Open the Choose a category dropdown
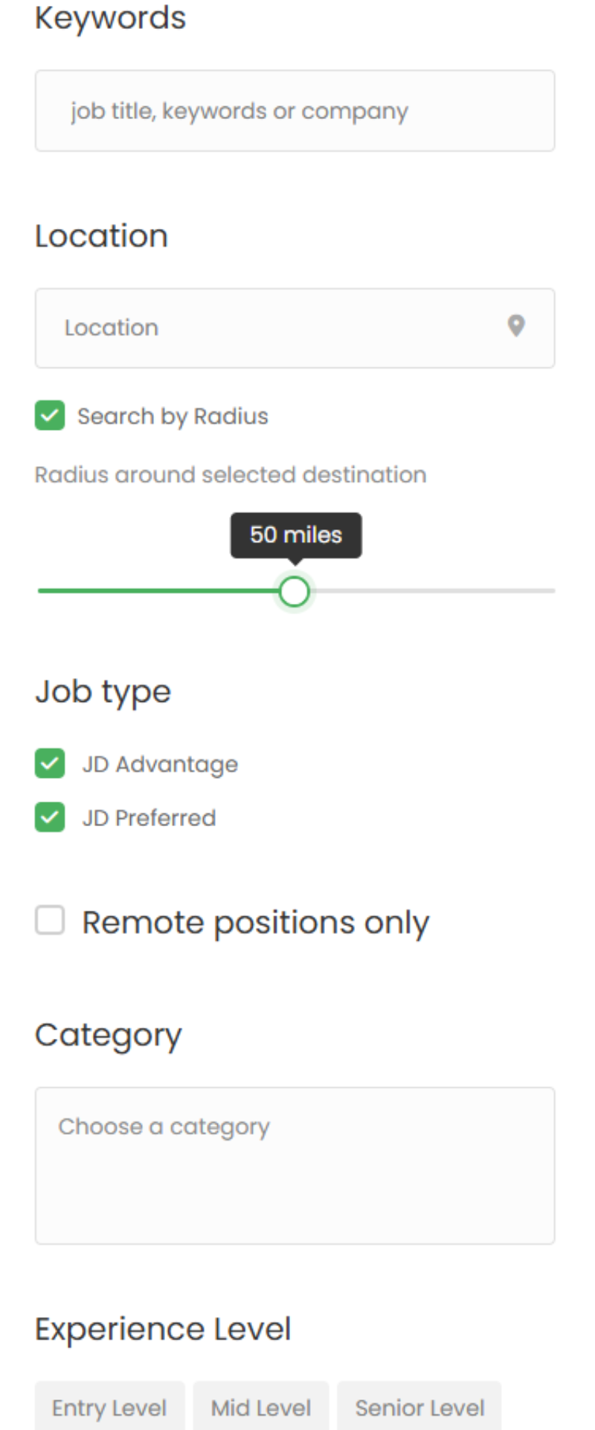 click(x=295, y=1165)
